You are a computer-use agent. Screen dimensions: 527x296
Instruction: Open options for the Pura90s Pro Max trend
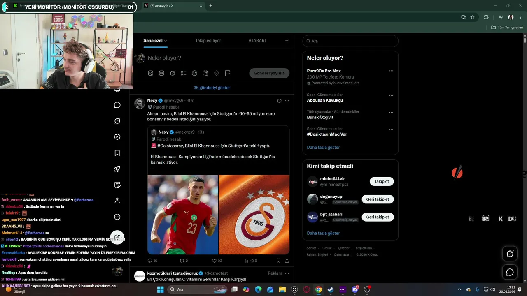(391, 71)
